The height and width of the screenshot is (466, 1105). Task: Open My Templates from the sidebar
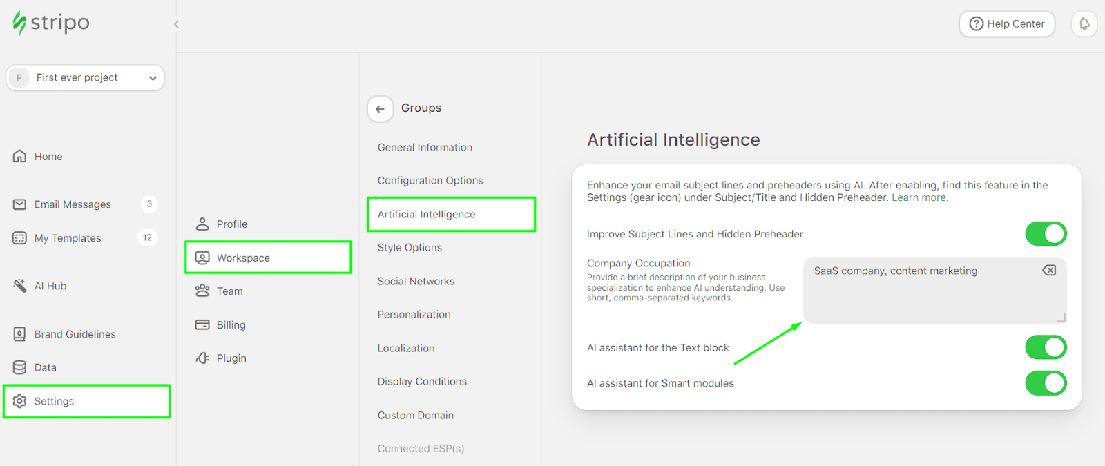click(x=20, y=237)
